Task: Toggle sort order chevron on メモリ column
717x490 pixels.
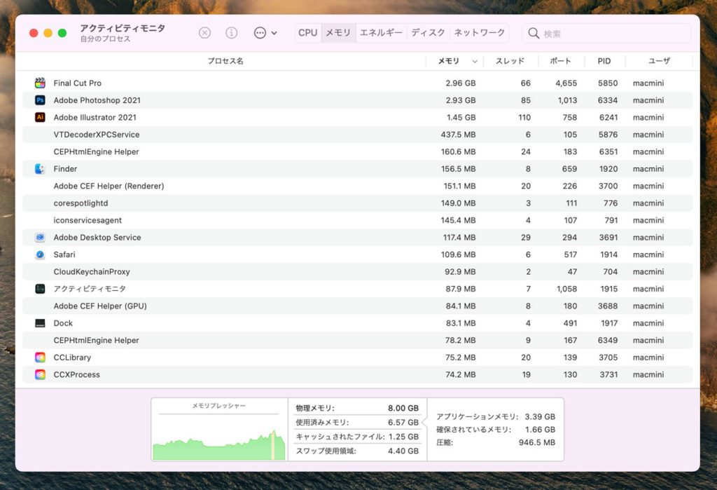Action: click(475, 62)
